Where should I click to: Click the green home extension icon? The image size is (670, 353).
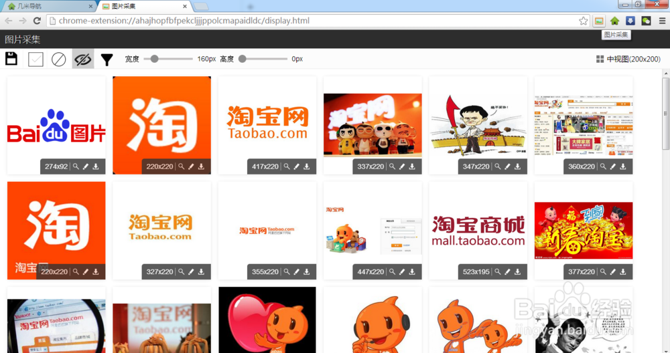pos(615,21)
